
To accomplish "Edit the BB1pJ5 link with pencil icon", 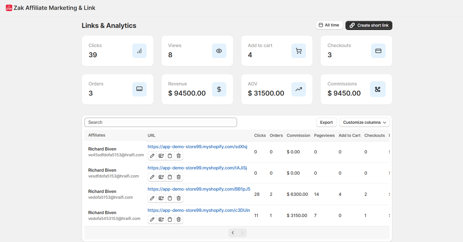I will [152, 198].
